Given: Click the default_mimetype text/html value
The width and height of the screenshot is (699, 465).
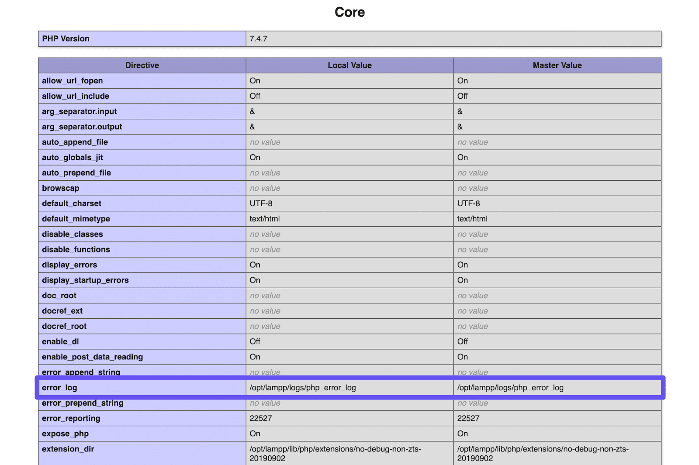Looking at the screenshot, I should point(264,219).
